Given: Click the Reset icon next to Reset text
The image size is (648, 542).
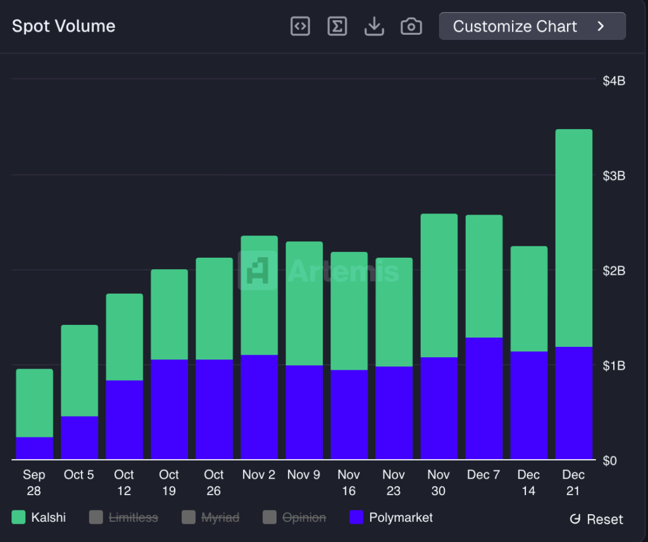Looking at the screenshot, I should [575, 519].
